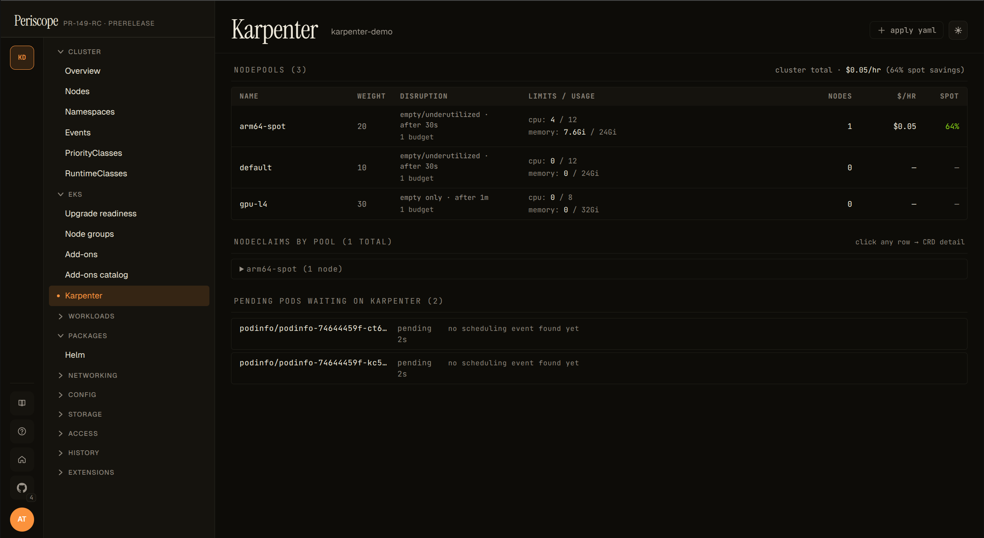Click the DISRUPTION column header

point(424,96)
